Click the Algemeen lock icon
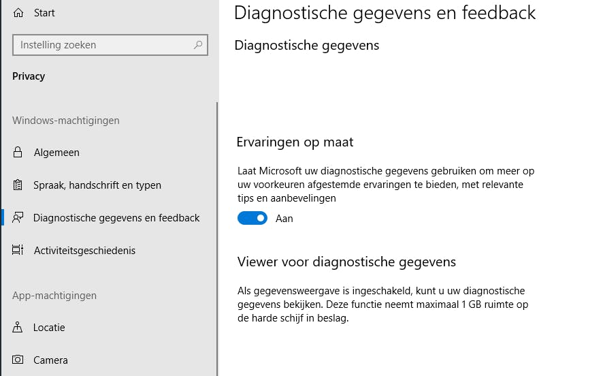 [18, 153]
